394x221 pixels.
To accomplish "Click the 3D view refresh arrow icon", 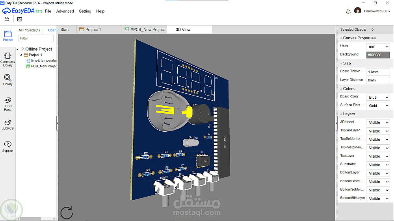I will (x=67, y=213).
